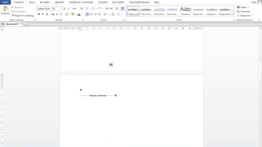Align text to the right
Image resolution: width=262 pixels, height=147 pixels.
point(95,14)
